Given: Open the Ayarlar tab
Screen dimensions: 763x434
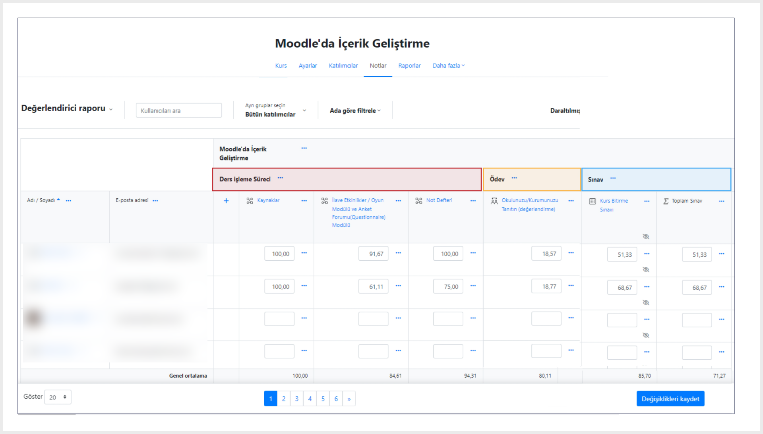Looking at the screenshot, I should [x=308, y=66].
